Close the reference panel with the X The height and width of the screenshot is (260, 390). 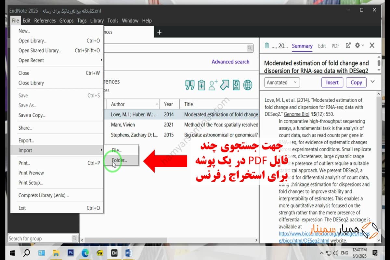[372, 46]
